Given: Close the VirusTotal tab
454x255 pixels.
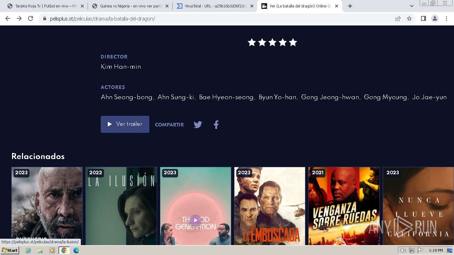Looking at the screenshot, I should (252, 6).
